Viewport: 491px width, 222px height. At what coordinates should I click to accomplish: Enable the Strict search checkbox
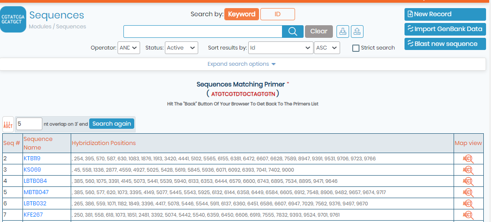[x=356, y=48]
